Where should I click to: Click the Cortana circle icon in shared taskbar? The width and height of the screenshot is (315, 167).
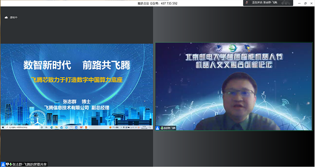point(42,127)
